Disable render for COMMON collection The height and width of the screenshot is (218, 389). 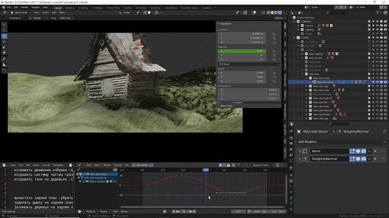tap(385, 22)
